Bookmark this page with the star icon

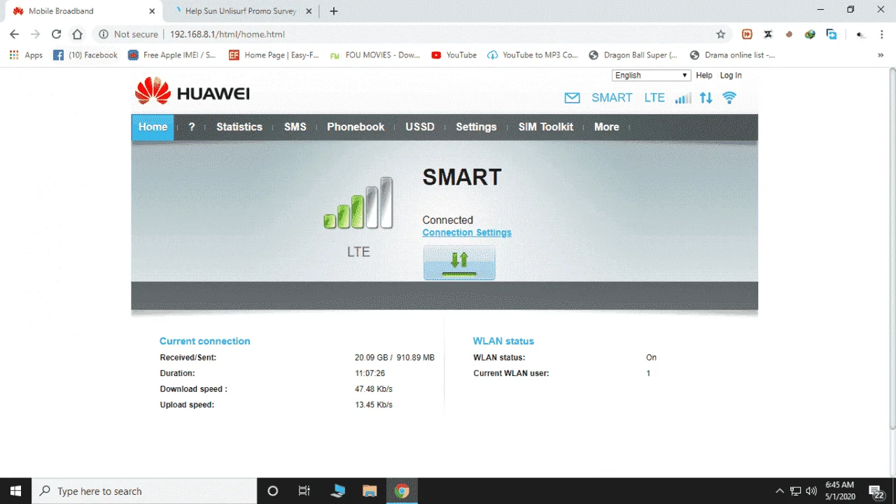click(720, 34)
